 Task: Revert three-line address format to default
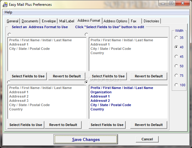tap(67, 76)
